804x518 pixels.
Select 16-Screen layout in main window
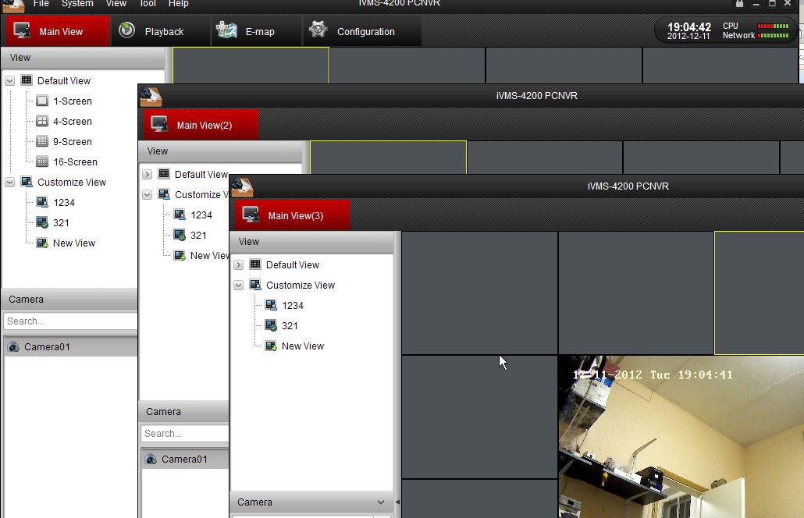pos(75,162)
